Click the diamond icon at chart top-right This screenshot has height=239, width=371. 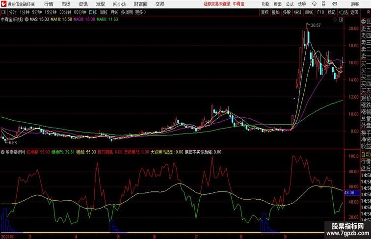pos(335,20)
